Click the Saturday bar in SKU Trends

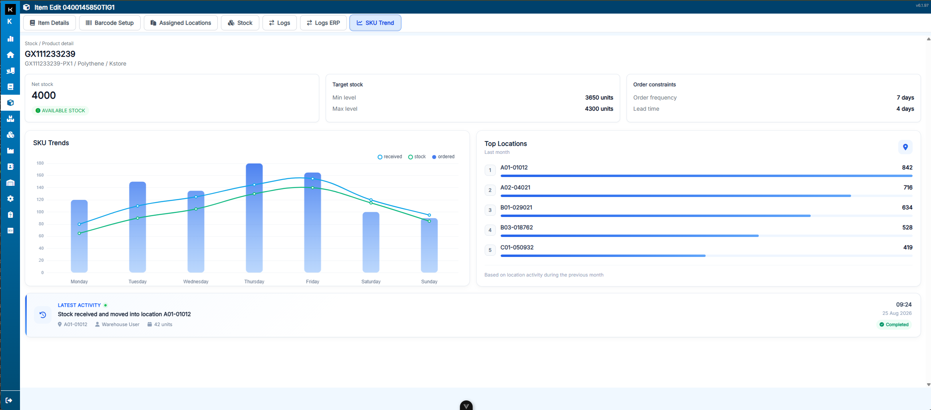371,243
